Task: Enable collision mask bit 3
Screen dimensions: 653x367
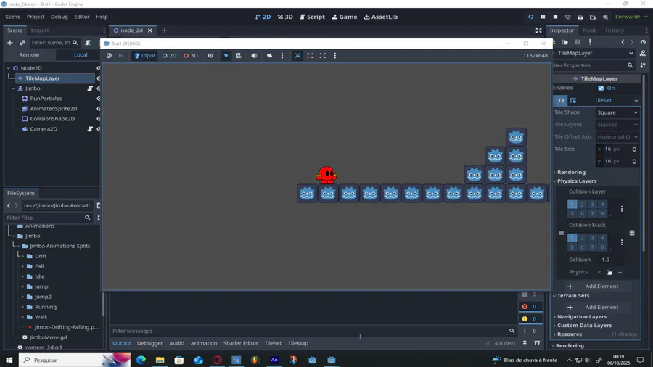Action: point(592,238)
